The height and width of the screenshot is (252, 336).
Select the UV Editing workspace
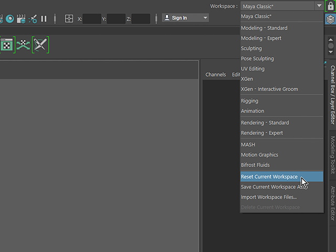(x=282, y=69)
